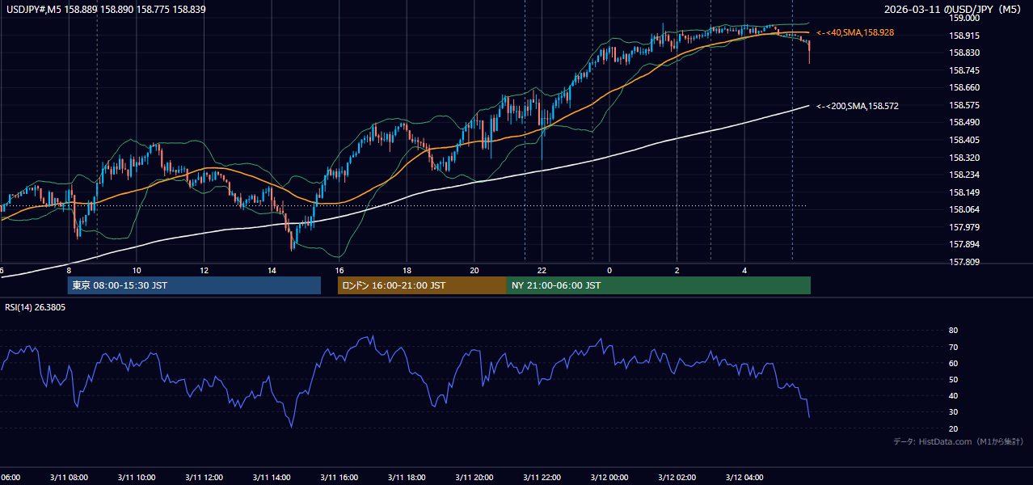The width and height of the screenshot is (1033, 485).
Task: Click the 東京 08:00-15:30 JST session bar
Action: [x=194, y=285]
